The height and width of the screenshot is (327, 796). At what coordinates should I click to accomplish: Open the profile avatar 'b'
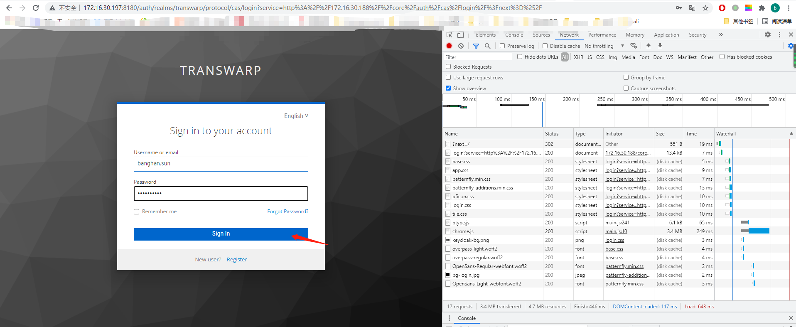(x=775, y=8)
